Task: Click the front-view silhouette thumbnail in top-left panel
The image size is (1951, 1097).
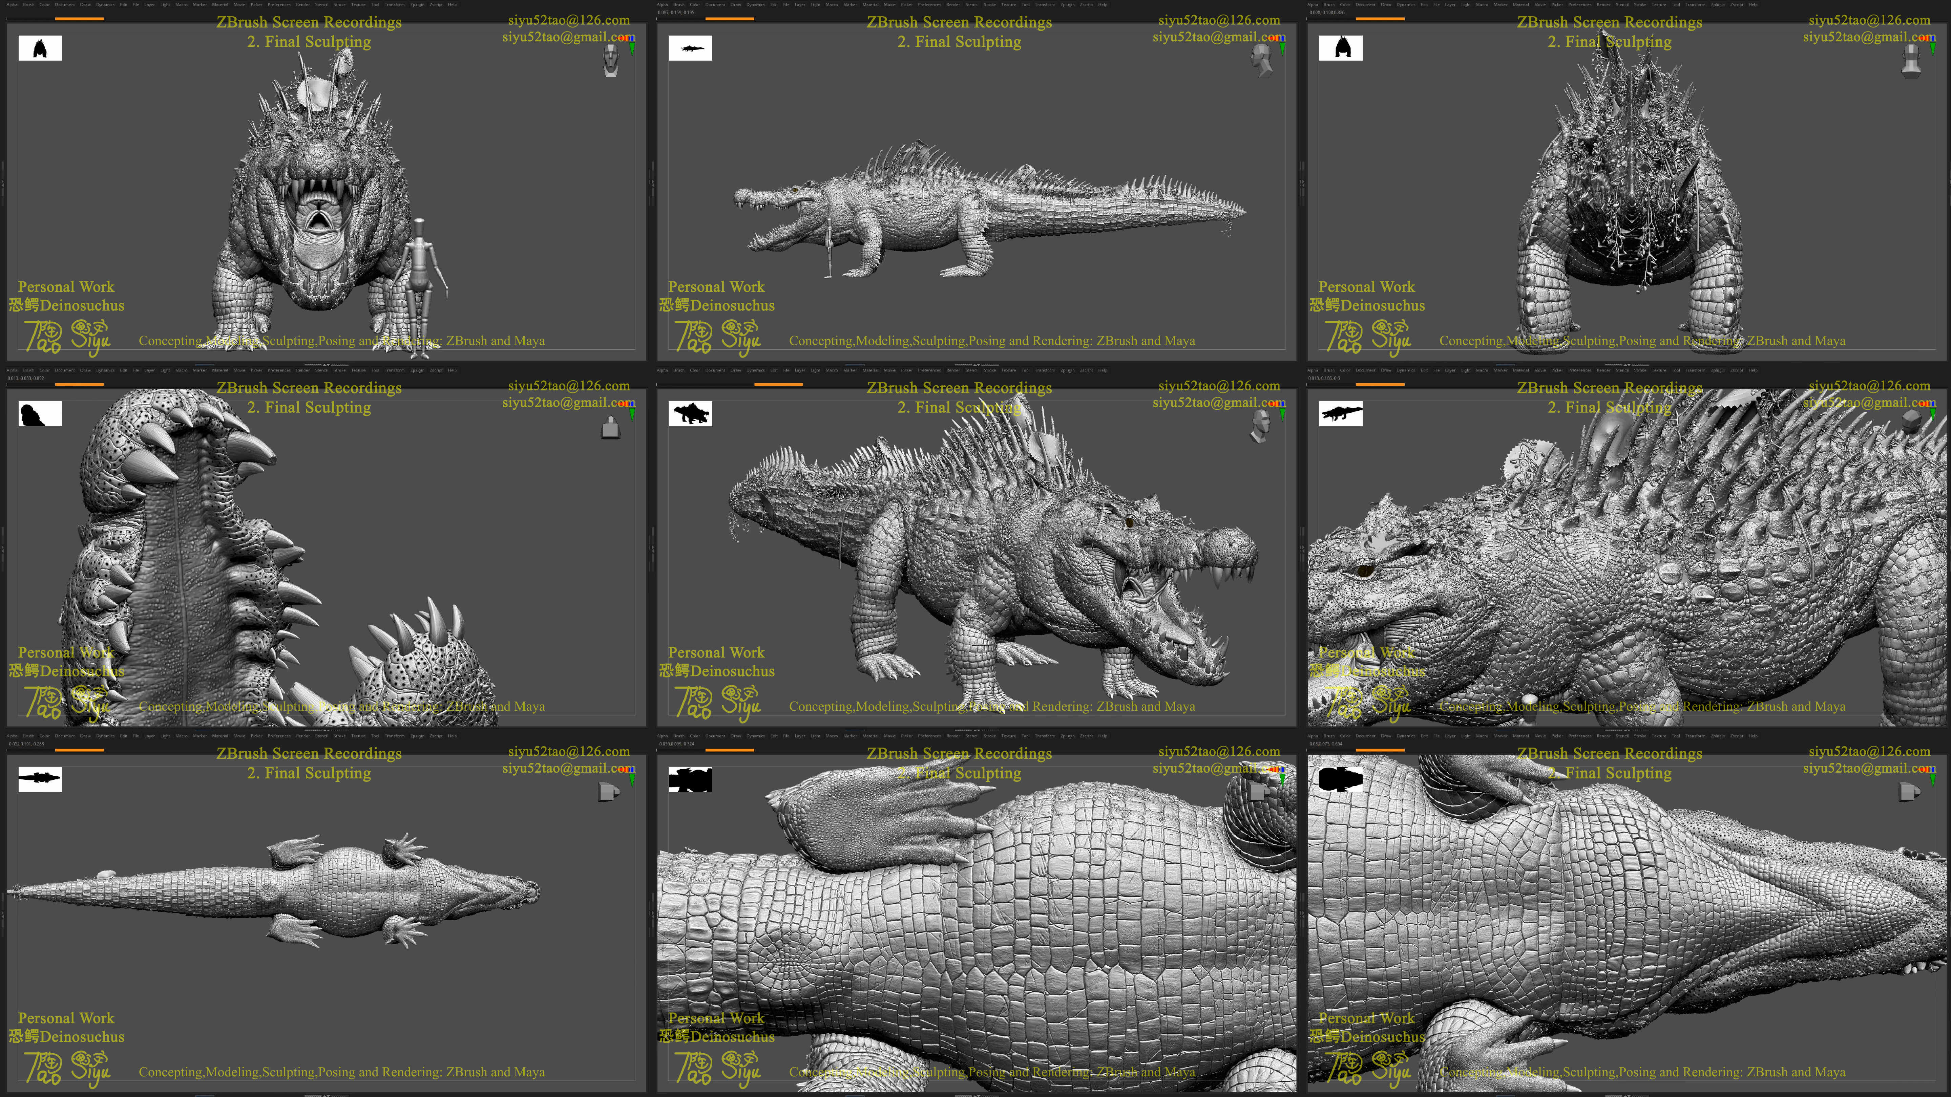Action: [x=40, y=48]
